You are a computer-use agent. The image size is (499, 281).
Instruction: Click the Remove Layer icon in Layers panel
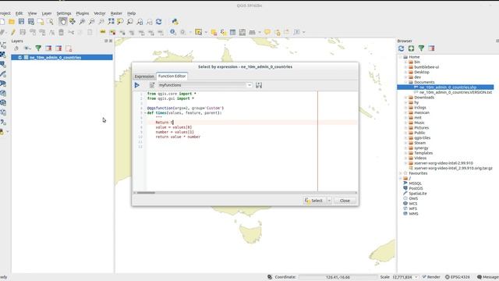[69, 48]
